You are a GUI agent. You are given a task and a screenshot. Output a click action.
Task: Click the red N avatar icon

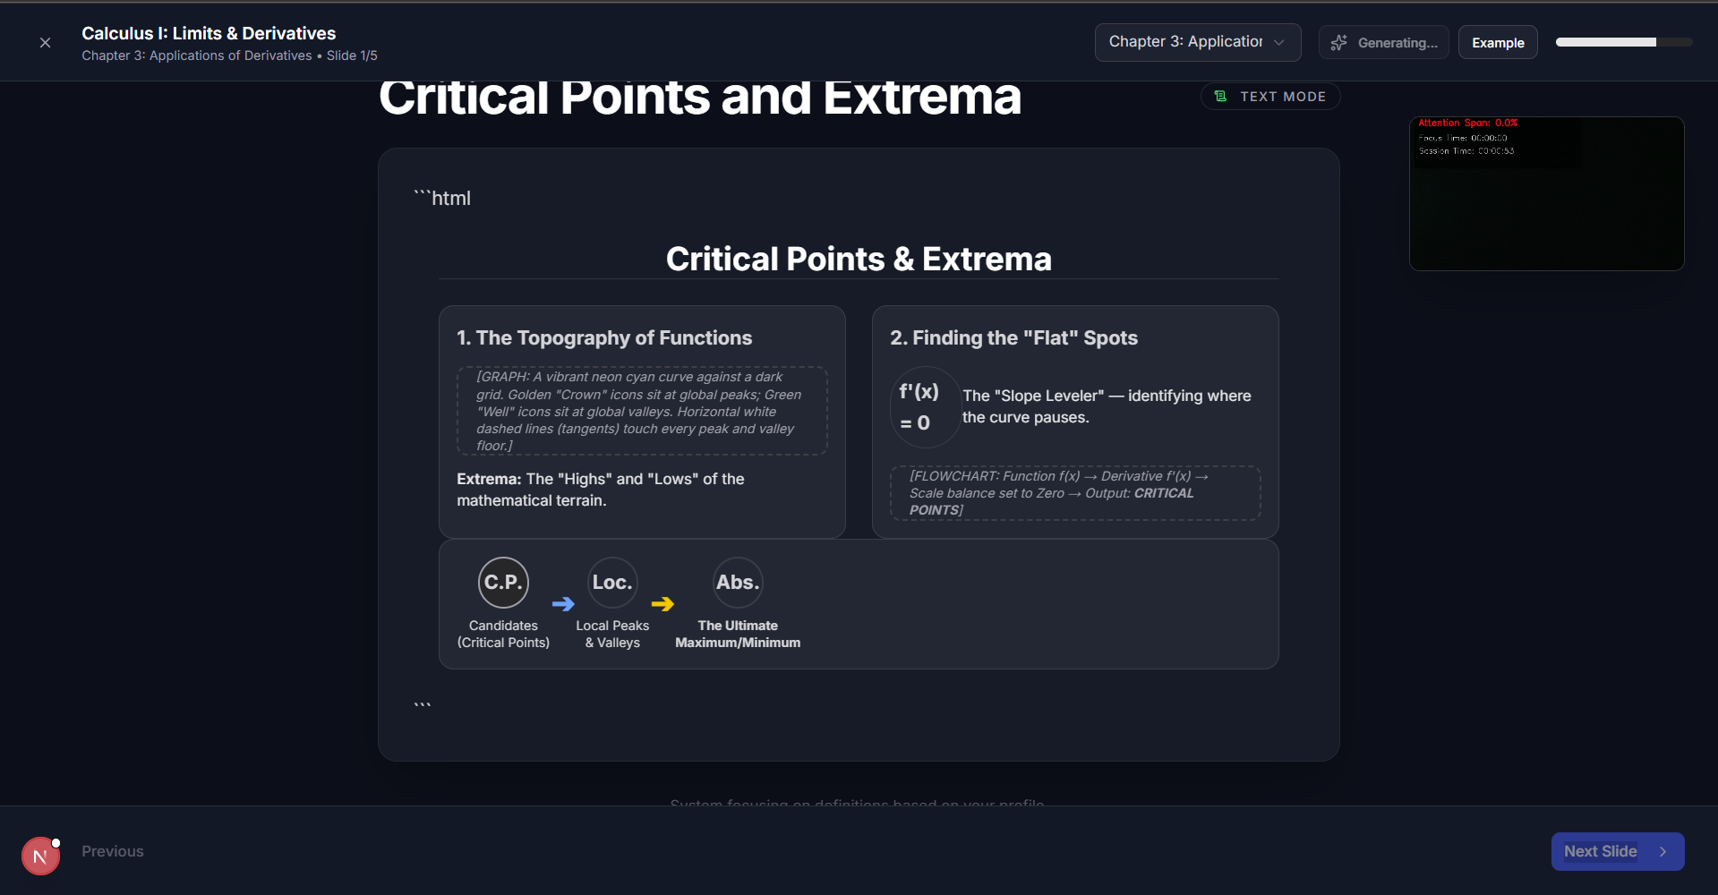click(40, 857)
